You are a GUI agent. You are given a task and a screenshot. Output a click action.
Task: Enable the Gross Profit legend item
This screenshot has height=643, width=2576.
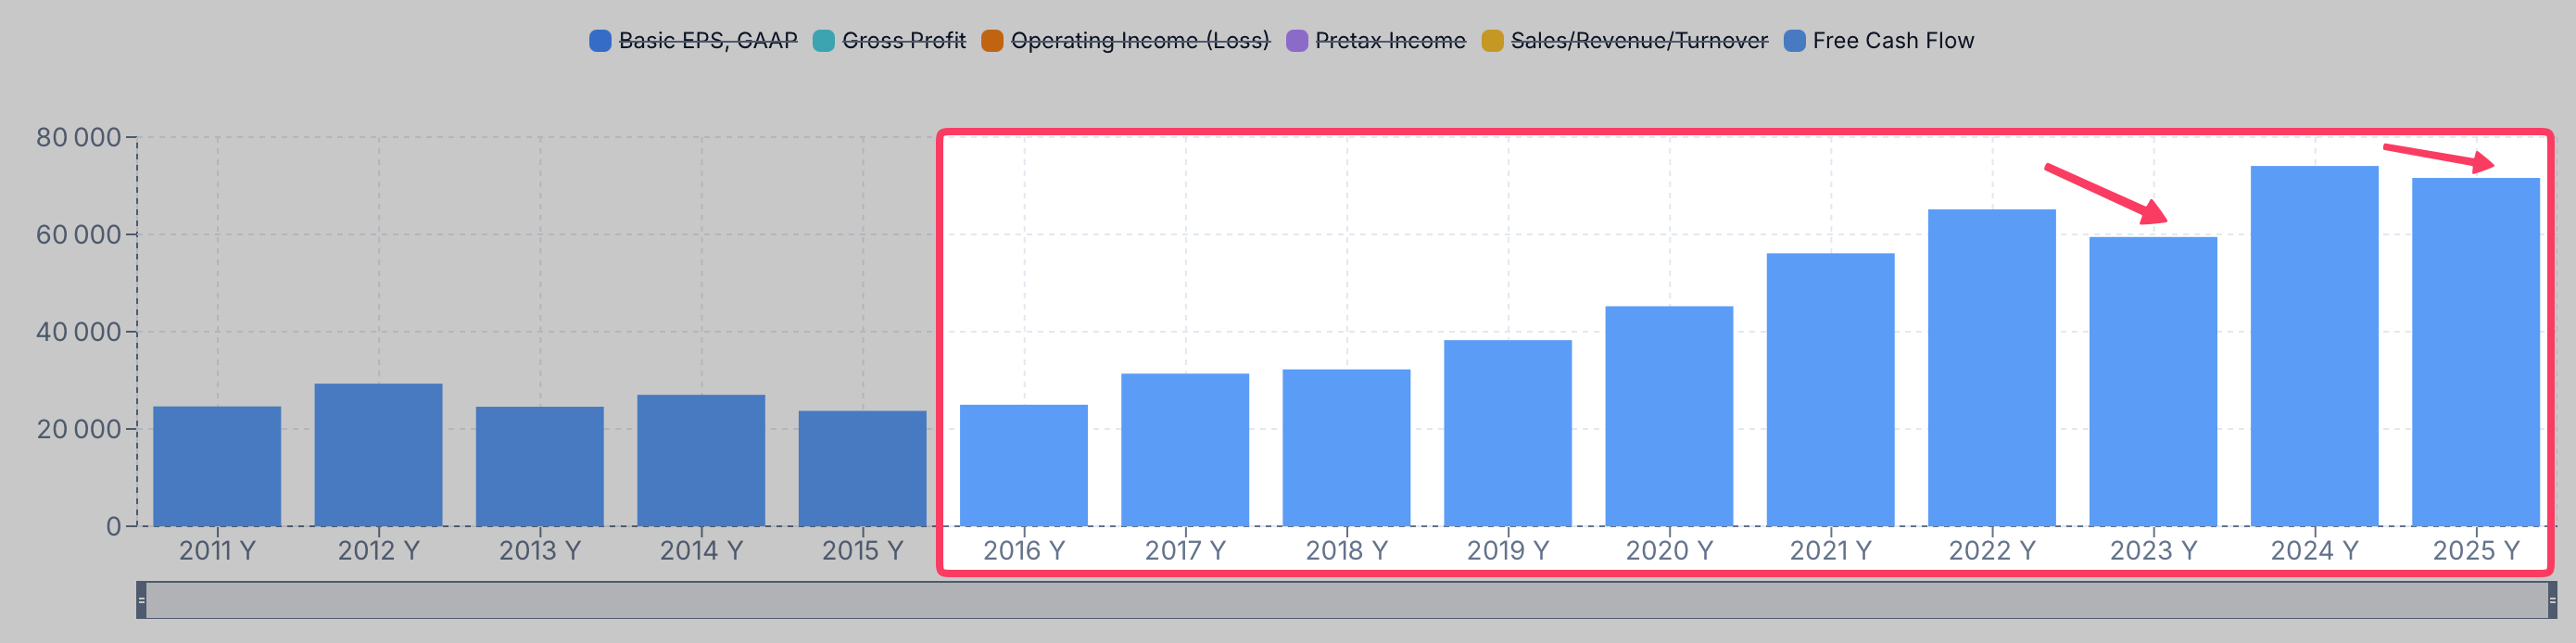click(889, 41)
